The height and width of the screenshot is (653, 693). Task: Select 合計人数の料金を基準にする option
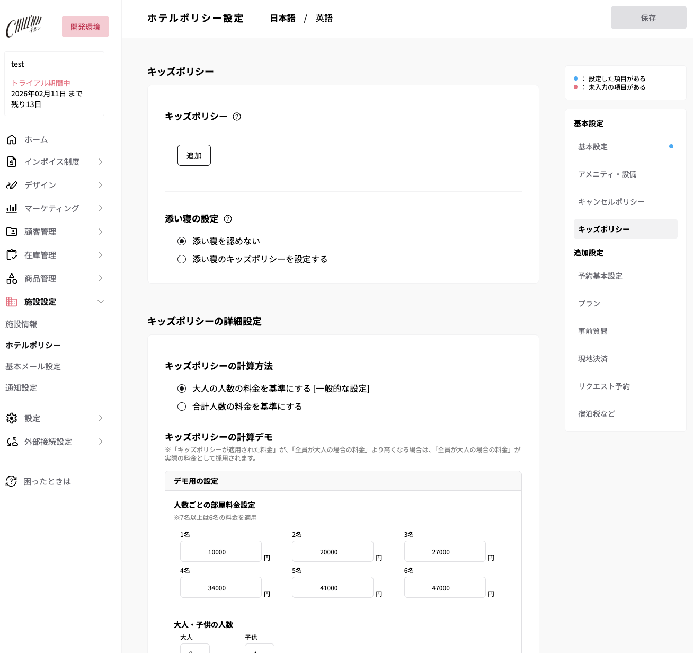(x=182, y=407)
